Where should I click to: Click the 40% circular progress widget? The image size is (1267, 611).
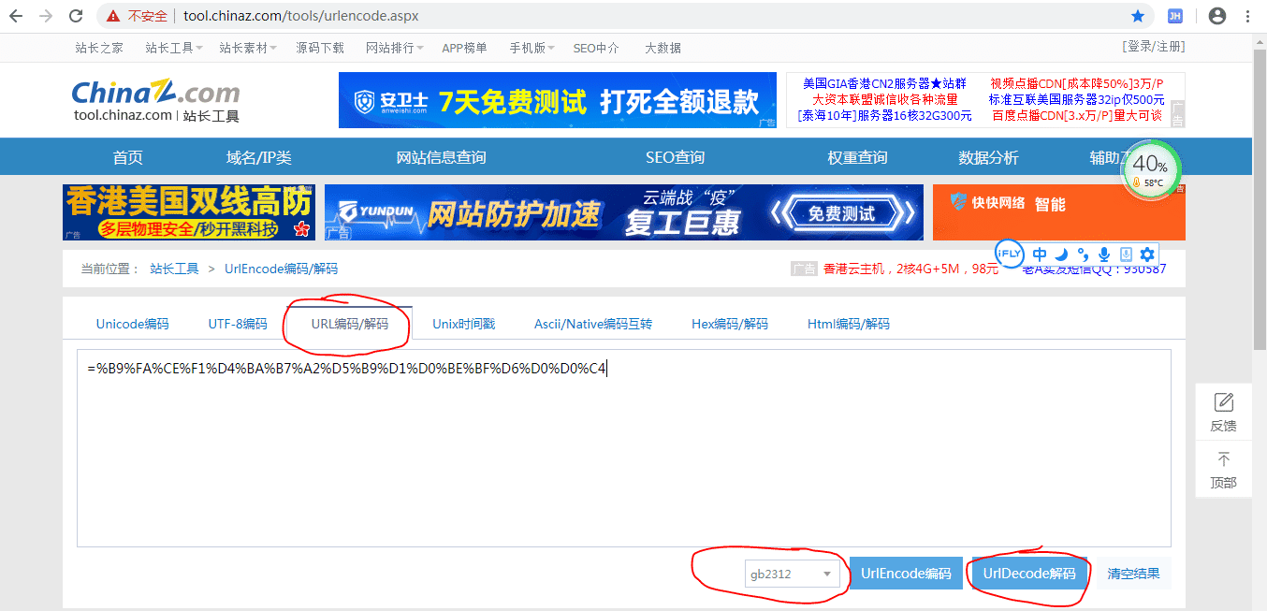pos(1149,168)
